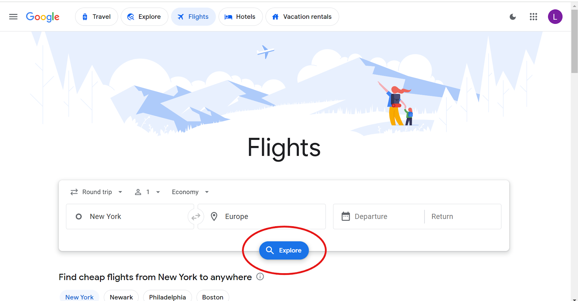Expand the passenger count dropdown
Viewport: 578px width, 301px height.
click(147, 192)
